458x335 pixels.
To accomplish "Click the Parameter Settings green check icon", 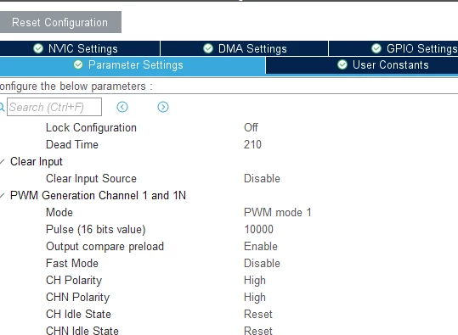I will click(78, 64).
